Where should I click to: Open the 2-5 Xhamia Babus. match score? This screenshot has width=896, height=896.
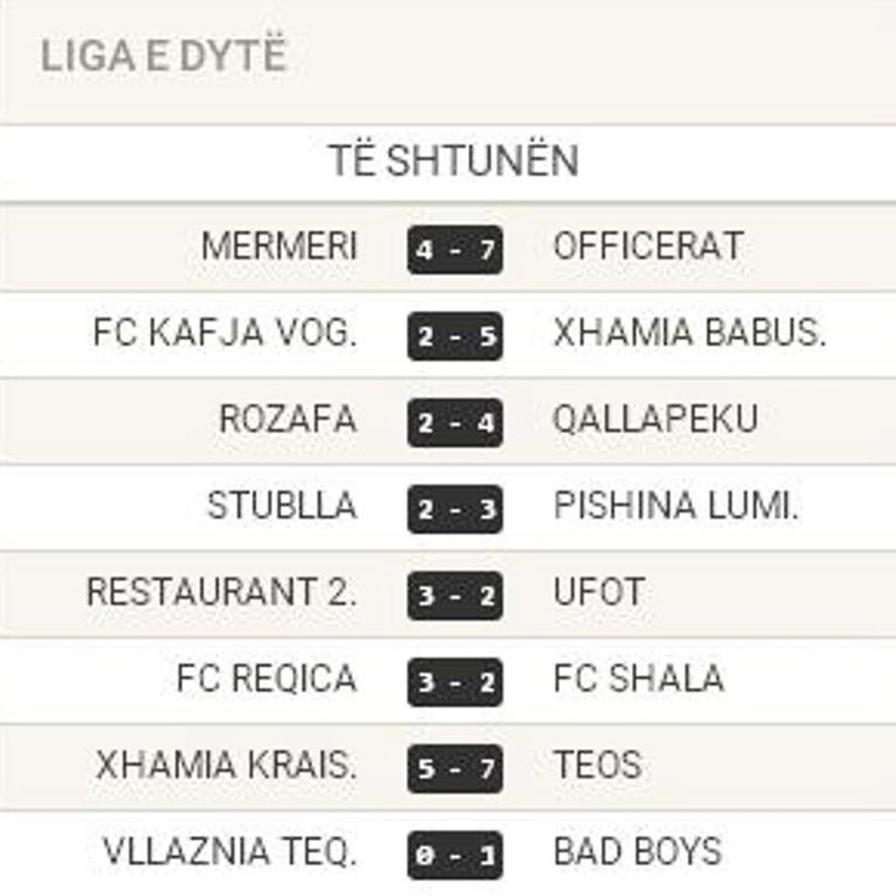click(455, 336)
